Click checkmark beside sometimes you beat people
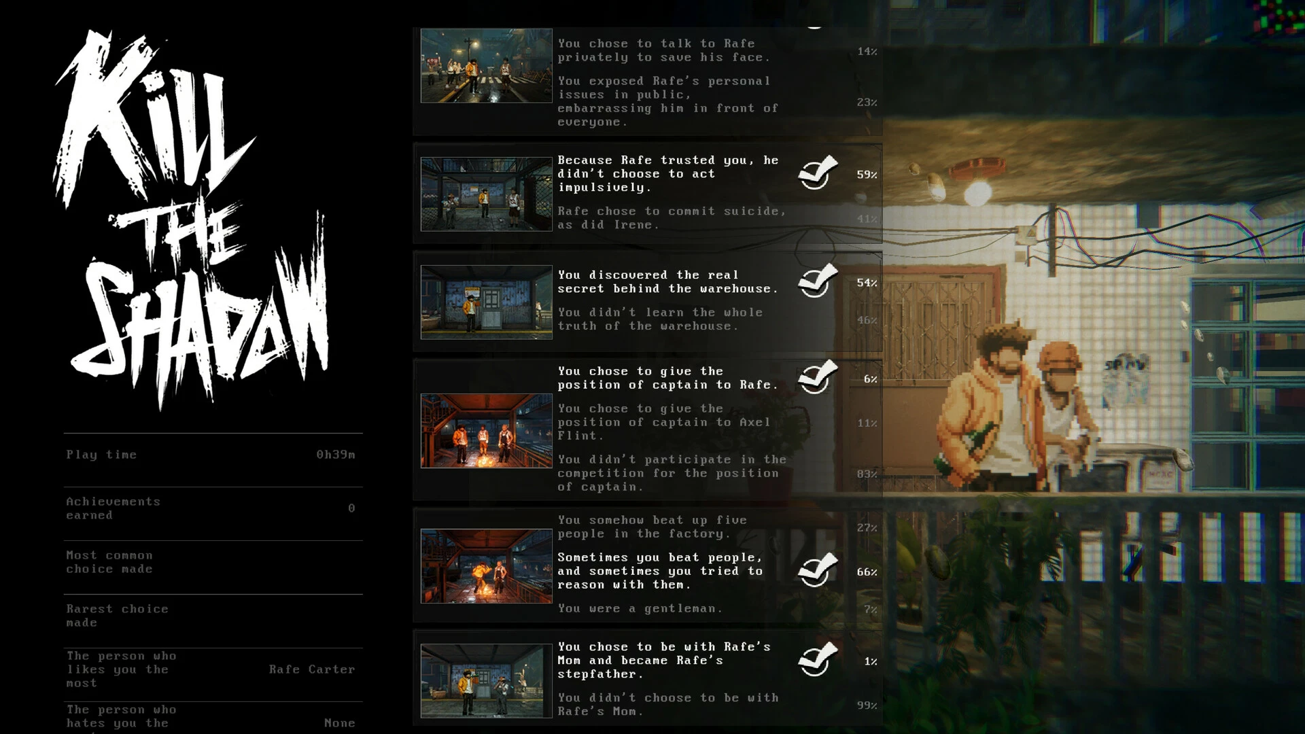This screenshot has height=734, width=1305. point(818,570)
